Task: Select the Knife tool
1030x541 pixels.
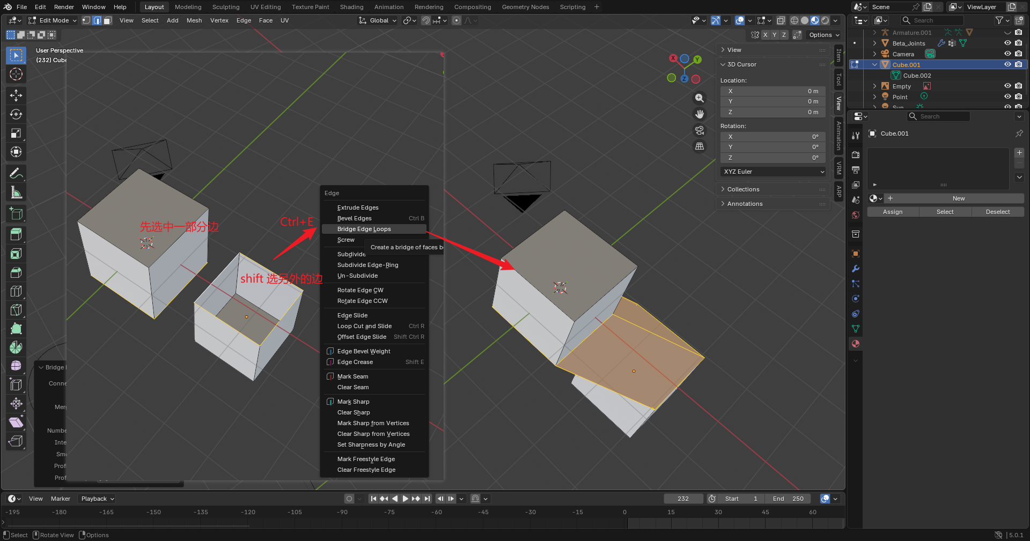Action: 16,310
